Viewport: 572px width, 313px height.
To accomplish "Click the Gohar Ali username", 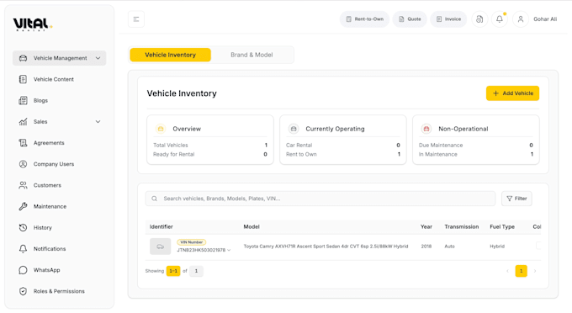I will (545, 19).
